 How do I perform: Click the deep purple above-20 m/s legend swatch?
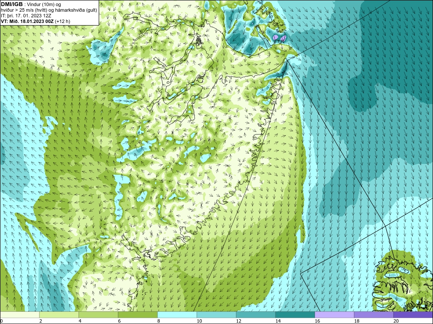pyautogui.click(x=413, y=315)
